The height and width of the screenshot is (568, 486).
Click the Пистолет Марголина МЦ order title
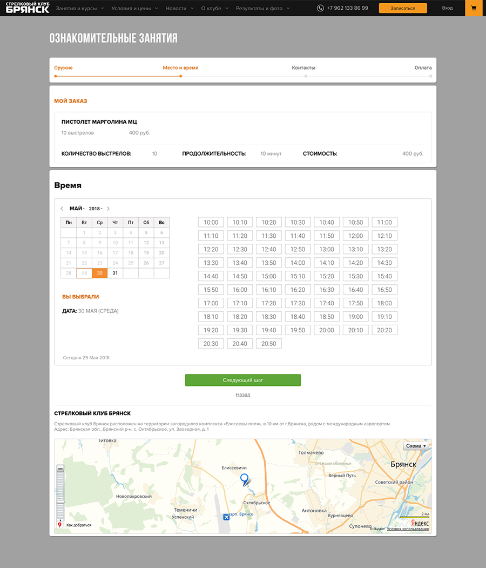point(99,122)
